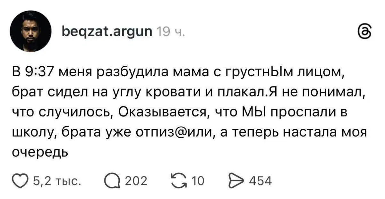Open comments via the speech bubble icon
The height and width of the screenshot is (199, 385).
pyautogui.click(x=112, y=181)
